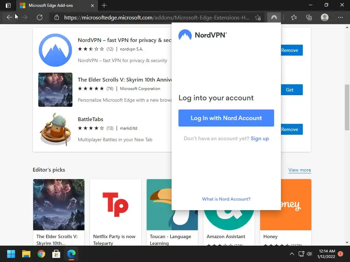The width and height of the screenshot is (350, 262).
Task: Go back using browser back arrow
Action: [9, 17]
